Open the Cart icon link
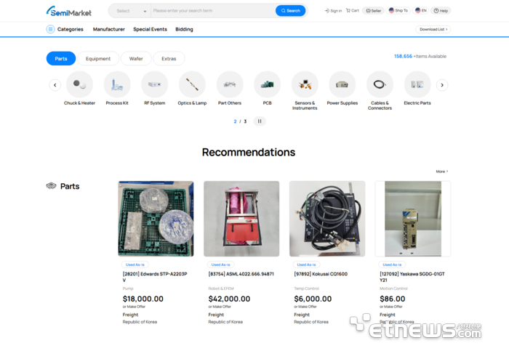The width and height of the screenshot is (509, 359). point(353,11)
